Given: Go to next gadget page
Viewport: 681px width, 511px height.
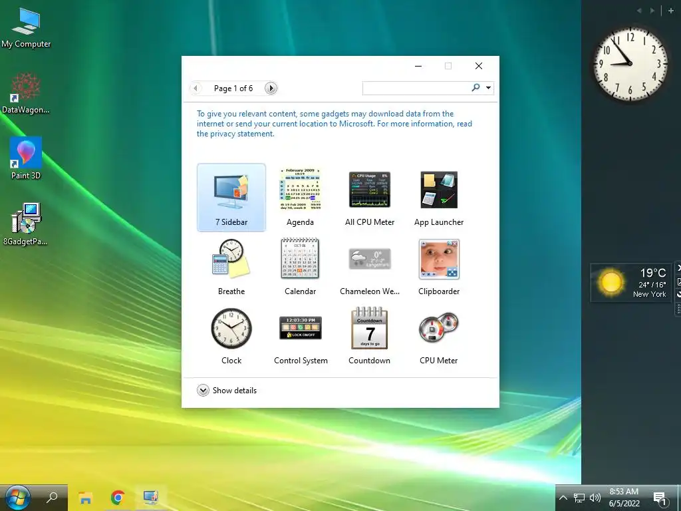Looking at the screenshot, I should coord(271,88).
